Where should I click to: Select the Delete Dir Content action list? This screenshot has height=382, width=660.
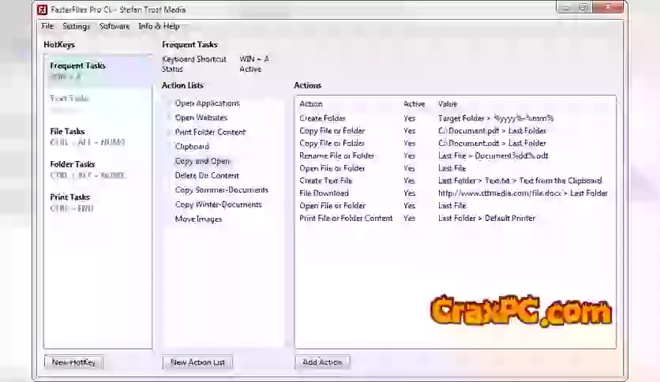pyautogui.click(x=207, y=175)
